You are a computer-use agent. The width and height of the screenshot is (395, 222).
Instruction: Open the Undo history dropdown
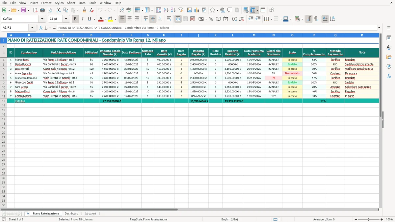point(105,10)
